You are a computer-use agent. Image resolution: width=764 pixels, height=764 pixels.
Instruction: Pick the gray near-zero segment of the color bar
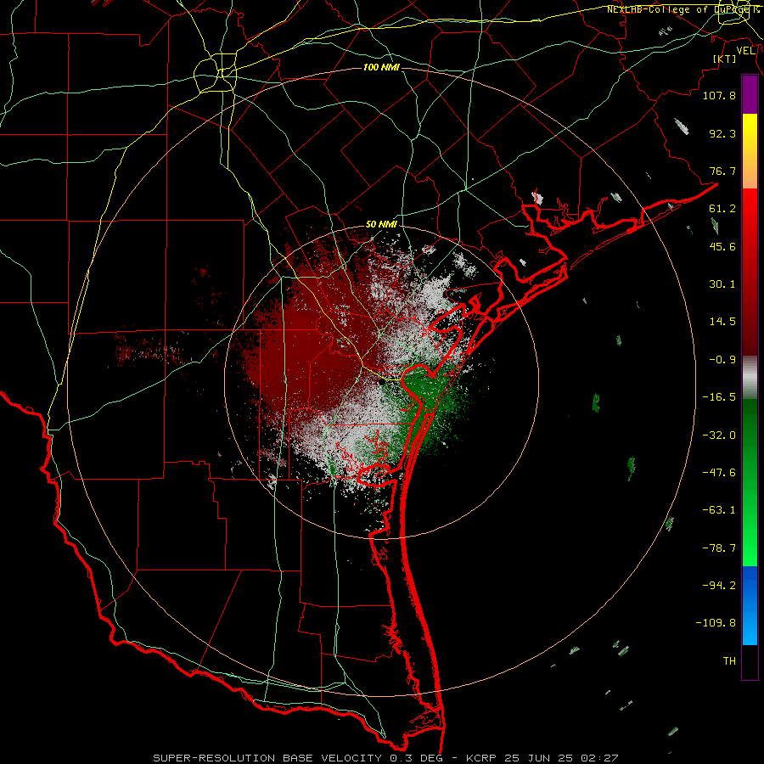pos(750,378)
